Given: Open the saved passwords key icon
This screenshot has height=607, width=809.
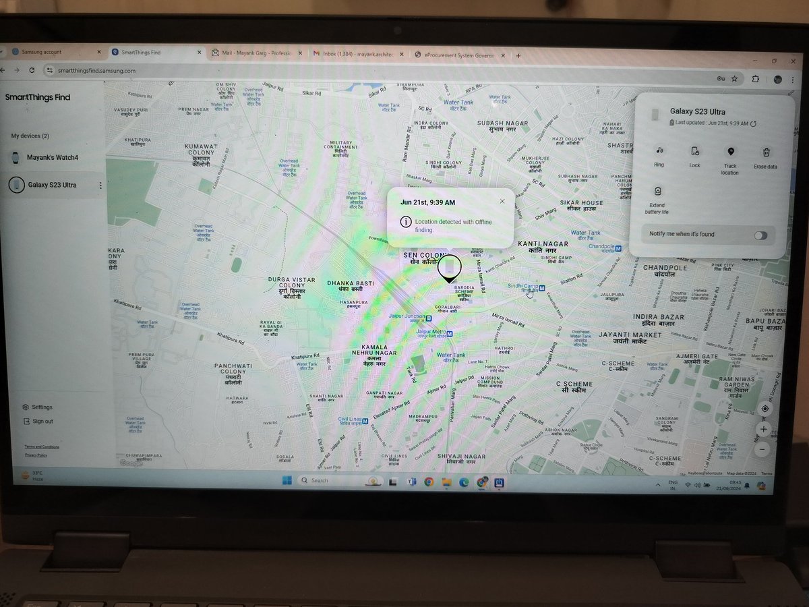Looking at the screenshot, I should click(x=721, y=79).
